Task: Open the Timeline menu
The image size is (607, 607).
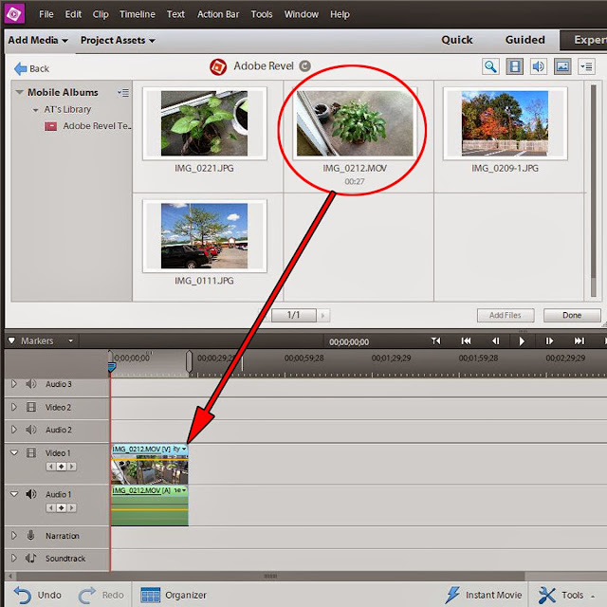Action: pyautogui.click(x=137, y=14)
